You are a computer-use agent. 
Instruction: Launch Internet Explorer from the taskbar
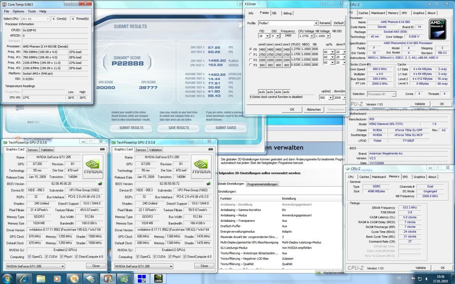tap(24, 279)
